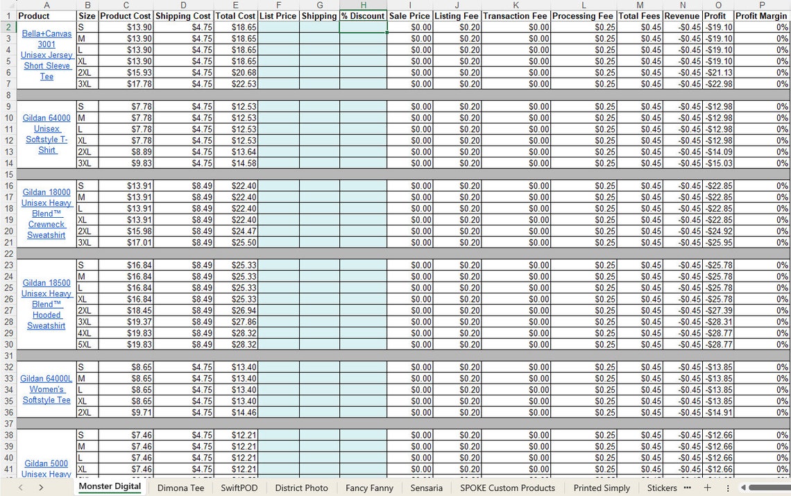Image resolution: width=791 pixels, height=496 pixels.
Task: Open the Bella+Canvas 3001 product link
Action: pyautogui.click(x=46, y=55)
